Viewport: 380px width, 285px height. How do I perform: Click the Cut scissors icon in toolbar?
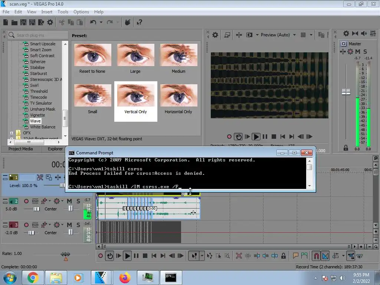(62, 23)
